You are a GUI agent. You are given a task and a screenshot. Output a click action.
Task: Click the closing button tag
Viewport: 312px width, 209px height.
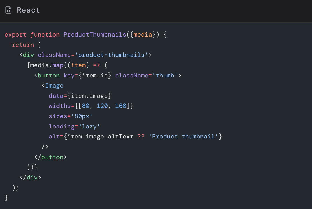tap(51, 157)
